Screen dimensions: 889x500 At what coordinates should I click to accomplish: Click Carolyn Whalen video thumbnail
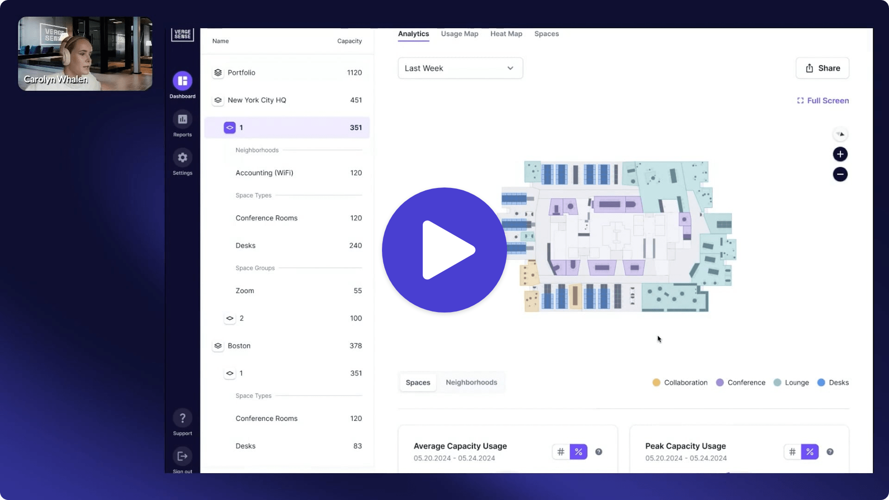click(x=85, y=54)
